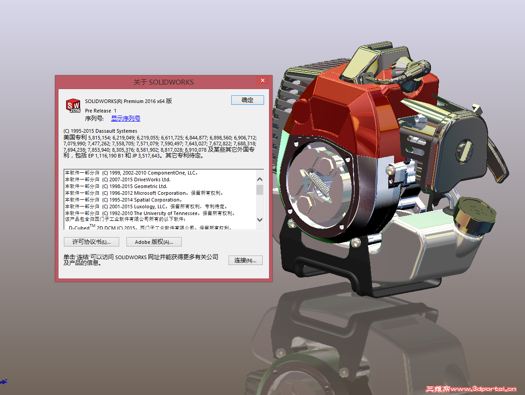Select the University of Tennessee copyright line
Viewport: 525px width, 395px height.
click(x=150, y=213)
